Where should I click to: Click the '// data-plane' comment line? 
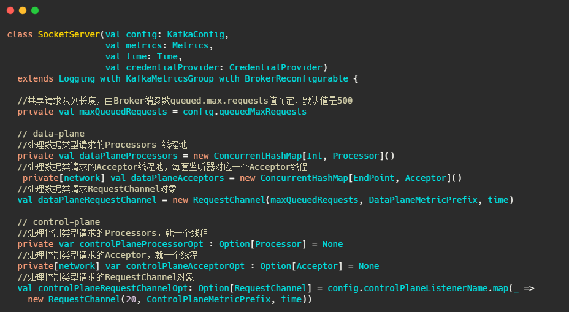(51, 134)
